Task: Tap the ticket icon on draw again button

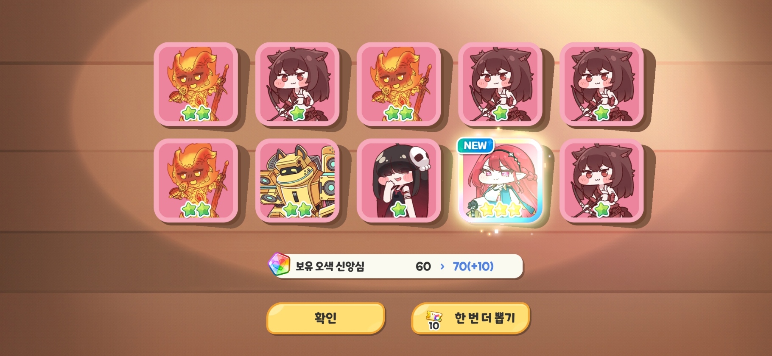Action: pos(434,319)
